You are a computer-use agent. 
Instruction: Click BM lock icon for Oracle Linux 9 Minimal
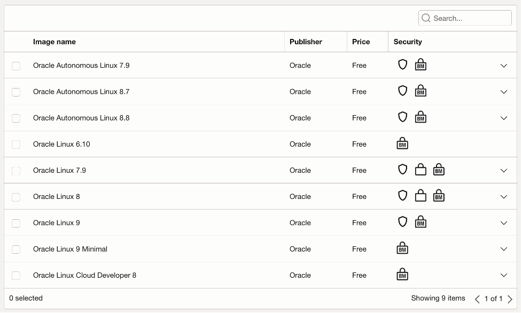pyautogui.click(x=402, y=248)
